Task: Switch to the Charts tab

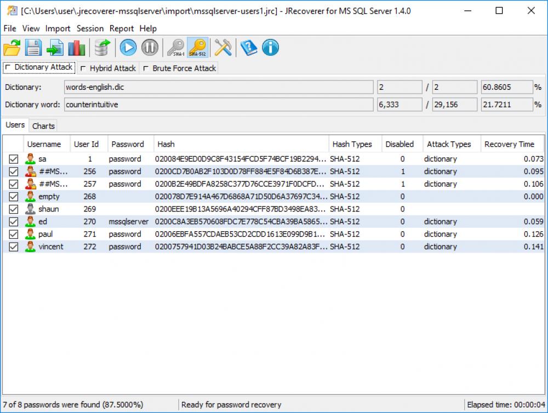Action: 43,125
